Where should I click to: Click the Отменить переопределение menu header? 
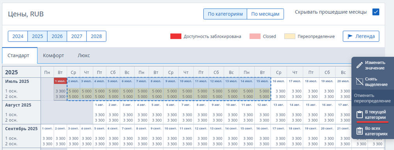(373, 98)
